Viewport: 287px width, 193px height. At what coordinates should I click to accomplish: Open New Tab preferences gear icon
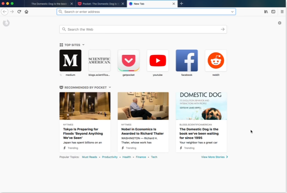280,23
